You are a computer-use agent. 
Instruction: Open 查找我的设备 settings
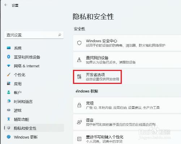pyautogui.click(x=127, y=60)
